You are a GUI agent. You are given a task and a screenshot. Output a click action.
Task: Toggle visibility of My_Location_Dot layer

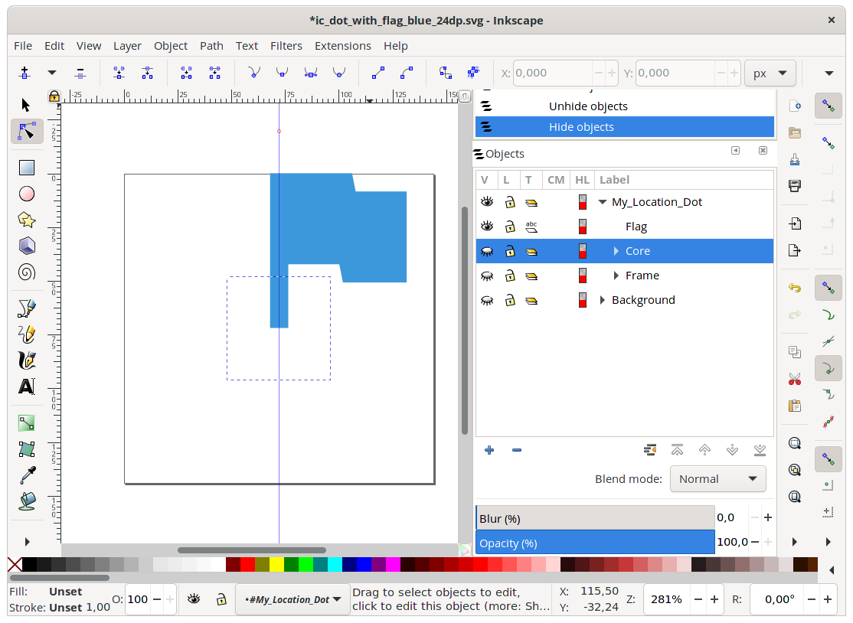tap(487, 202)
